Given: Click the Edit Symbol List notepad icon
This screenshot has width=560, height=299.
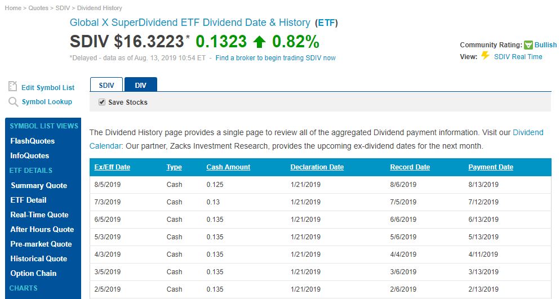Looking at the screenshot, I should [x=12, y=86].
